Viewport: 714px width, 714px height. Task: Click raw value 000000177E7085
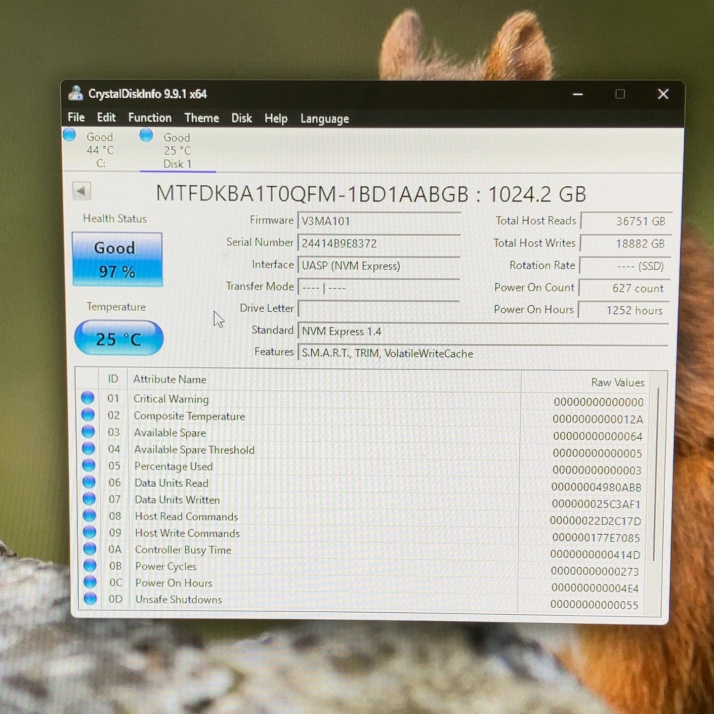(x=596, y=538)
